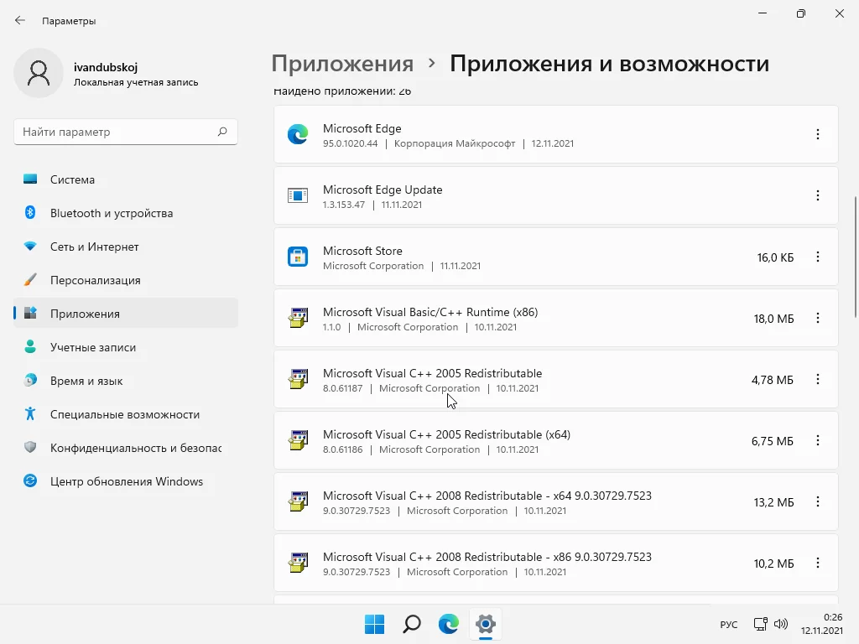This screenshot has height=644, width=859.
Task: Click the Bluetooth icon in sidebar
Action: pyautogui.click(x=30, y=212)
